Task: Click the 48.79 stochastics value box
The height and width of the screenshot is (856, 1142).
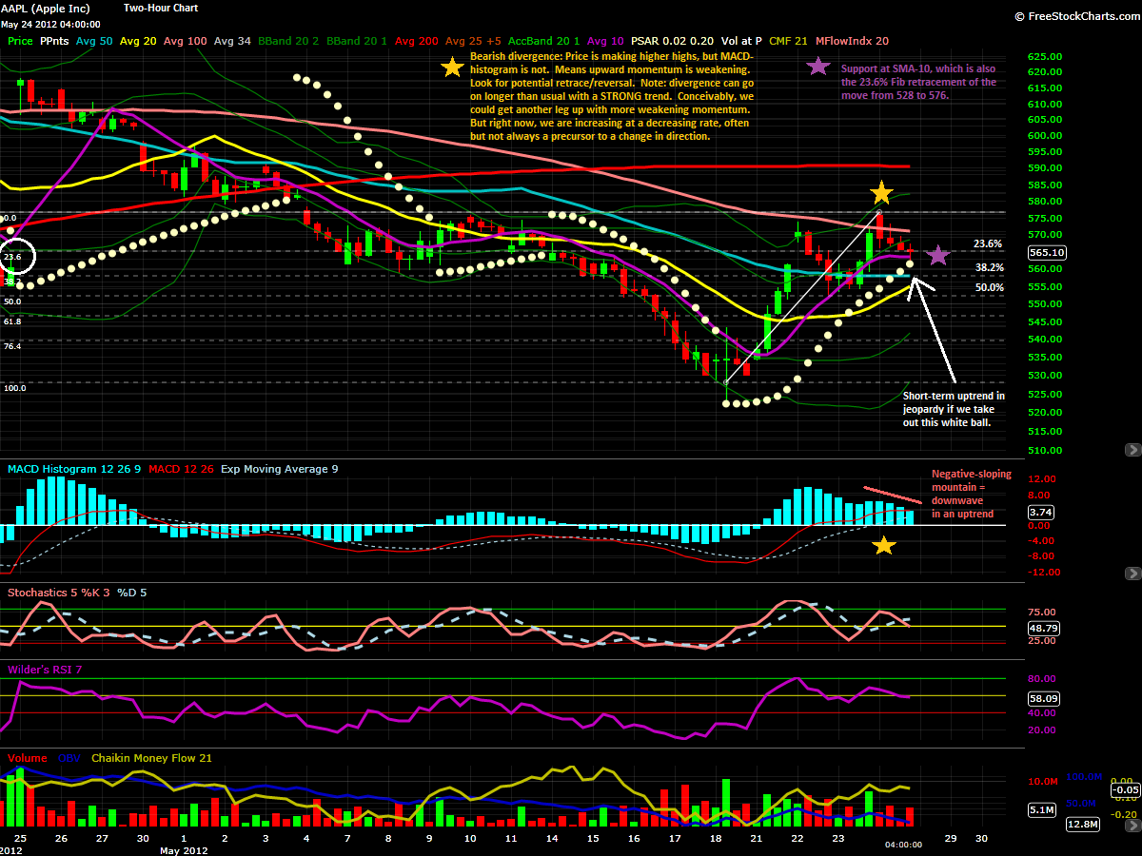Action: (x=1044, y=629)
